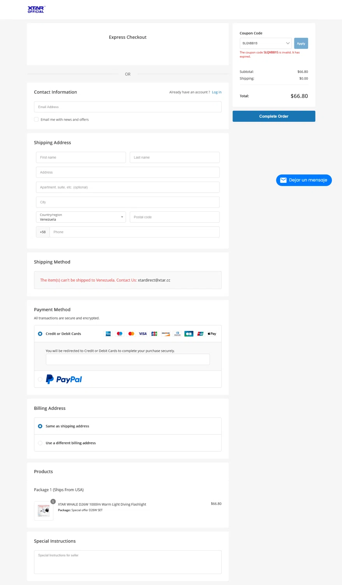Expand the coupon code dropdown arrow
Viewport: 342px width, 585px height.
(x=288, y=43)
